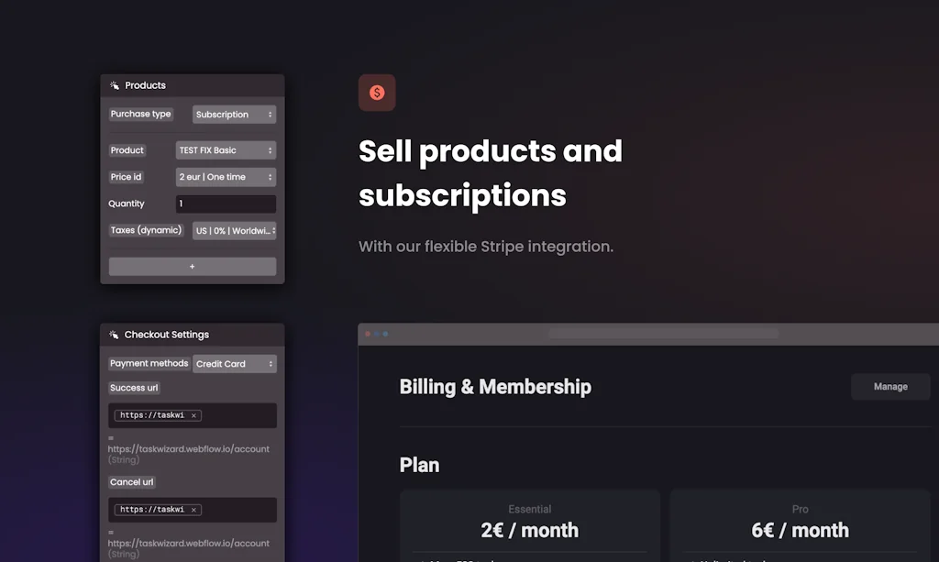939x562 pixels.
Task: Click the orange Stripe dollar icon
Action: (x=377, y=93)
